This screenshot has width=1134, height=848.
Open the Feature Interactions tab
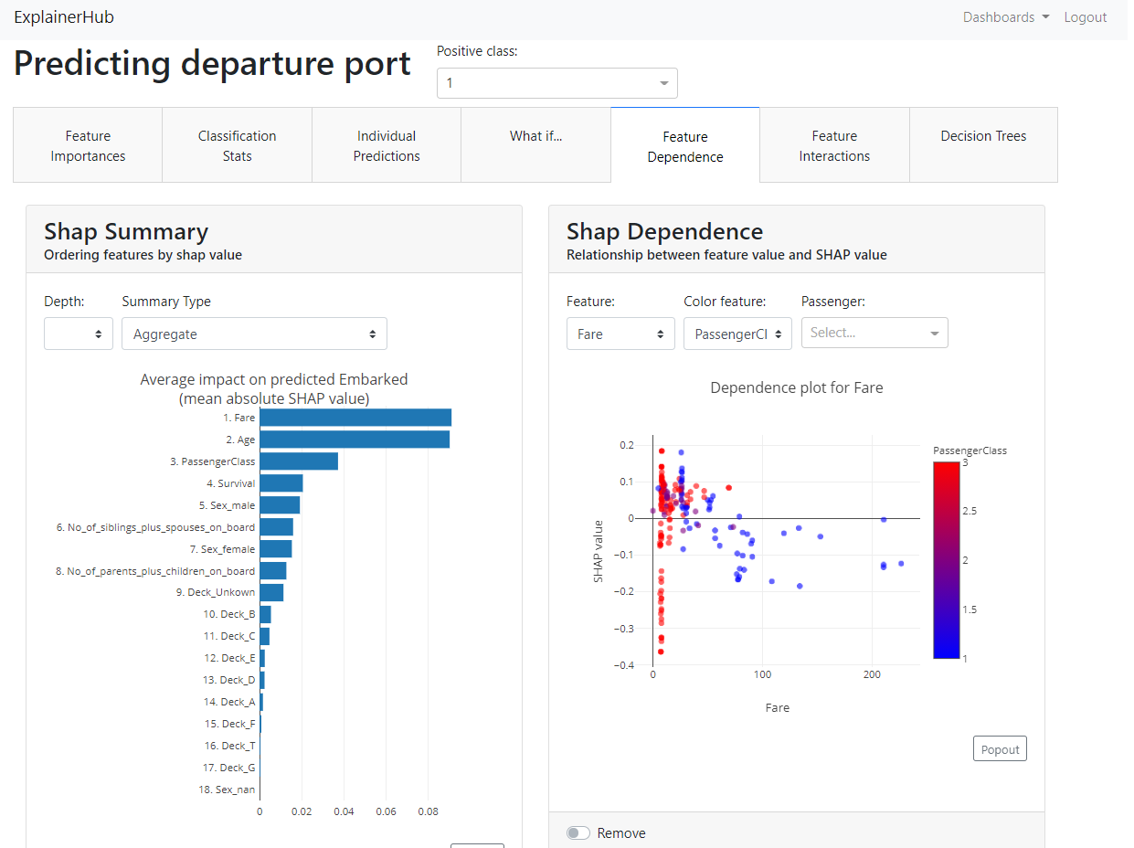click(834, 146)
